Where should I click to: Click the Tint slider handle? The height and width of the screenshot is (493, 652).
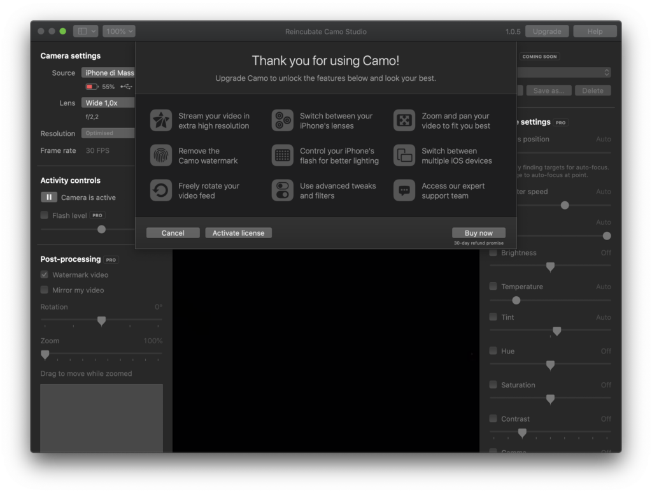point(556,331)
